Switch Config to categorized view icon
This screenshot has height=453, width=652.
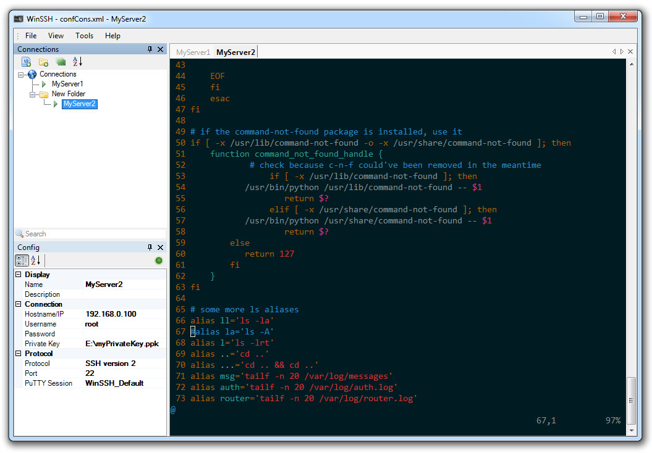[x=22, y=260]
